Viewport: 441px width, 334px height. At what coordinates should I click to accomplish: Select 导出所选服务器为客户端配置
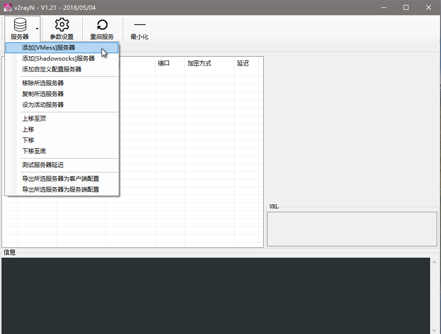[x=62, y=179]
